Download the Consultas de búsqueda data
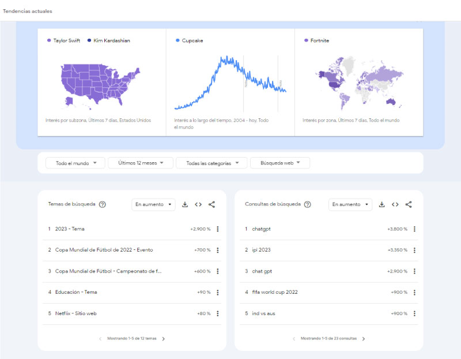Screen dimensions: 461x359 pyautogui.click(x=381, y=204)
